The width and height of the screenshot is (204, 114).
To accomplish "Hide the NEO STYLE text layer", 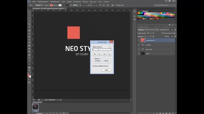I will [139, 49].
